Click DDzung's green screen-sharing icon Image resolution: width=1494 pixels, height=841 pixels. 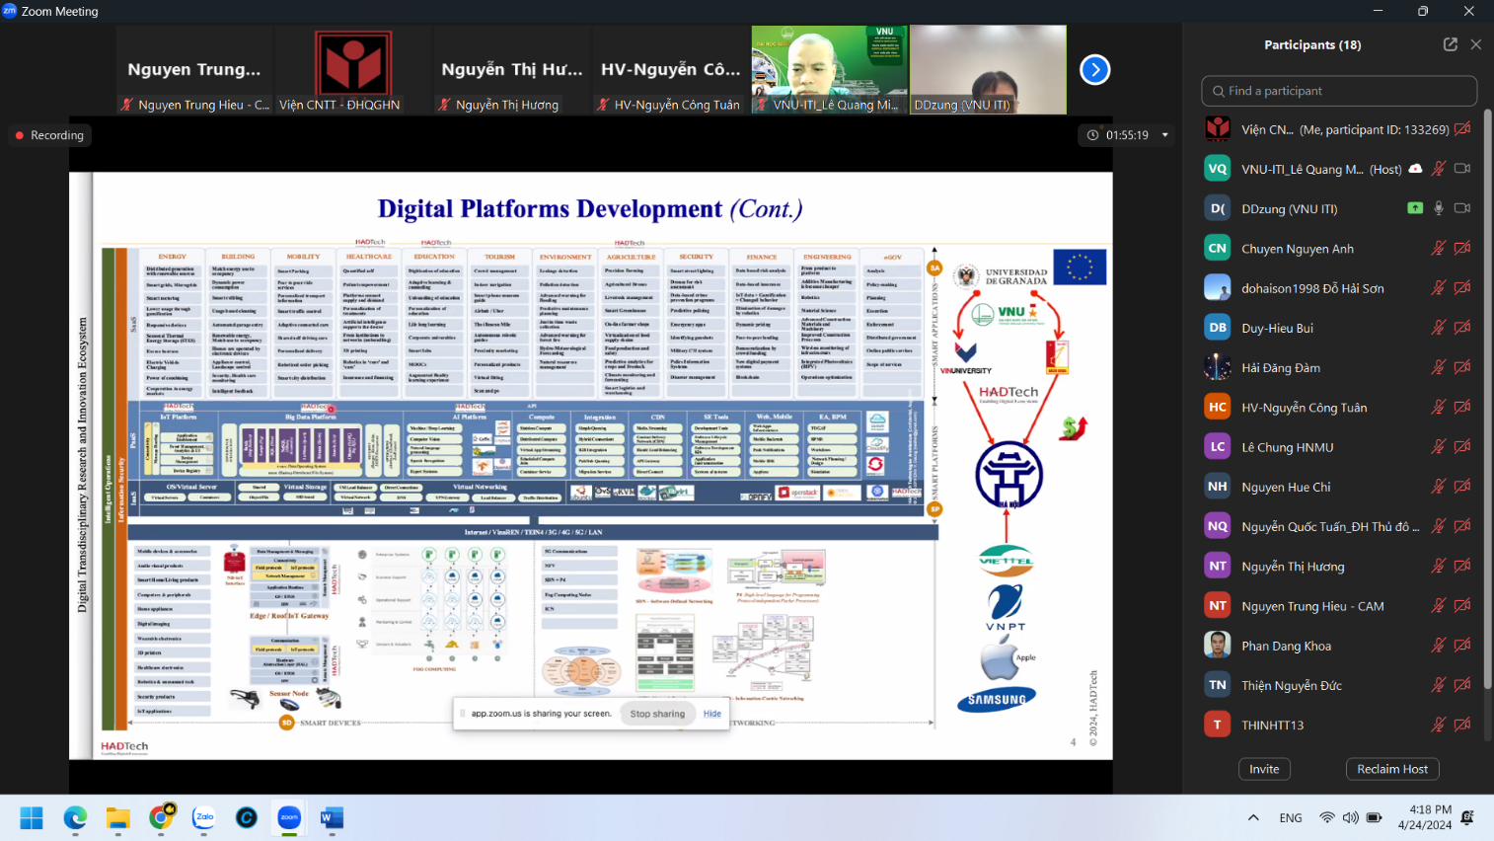point(1414,208)
